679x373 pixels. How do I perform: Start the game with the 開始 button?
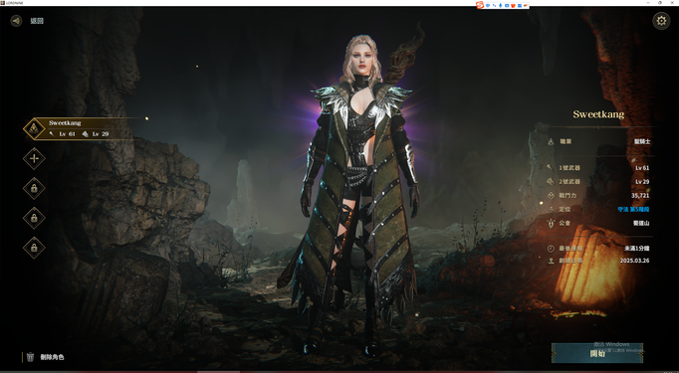(x=597, y=353)
